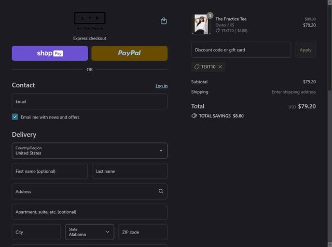Screen dimensions: 332x247
Task: Uncheck Email me with news and offers
Action: (x=15, y=117)
